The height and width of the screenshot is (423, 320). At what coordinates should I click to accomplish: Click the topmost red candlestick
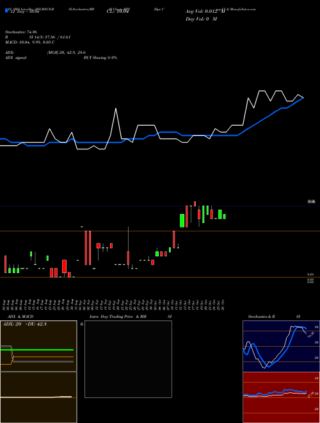click(x=195, y=204)
